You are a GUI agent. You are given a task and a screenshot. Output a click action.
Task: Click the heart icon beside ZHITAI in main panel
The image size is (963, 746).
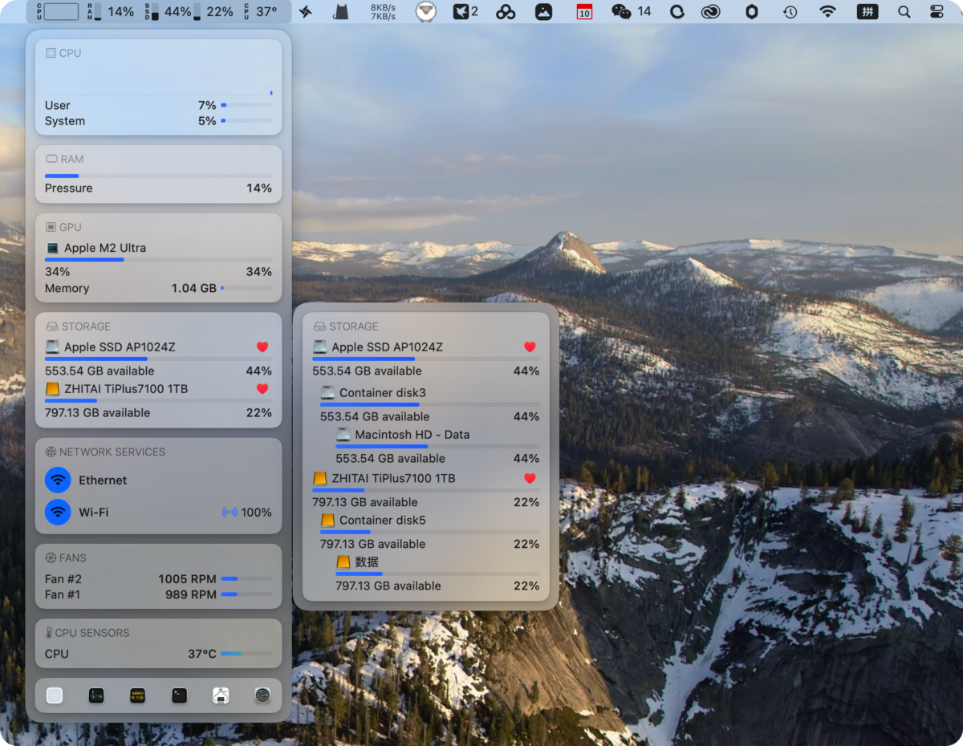point(262,389)
